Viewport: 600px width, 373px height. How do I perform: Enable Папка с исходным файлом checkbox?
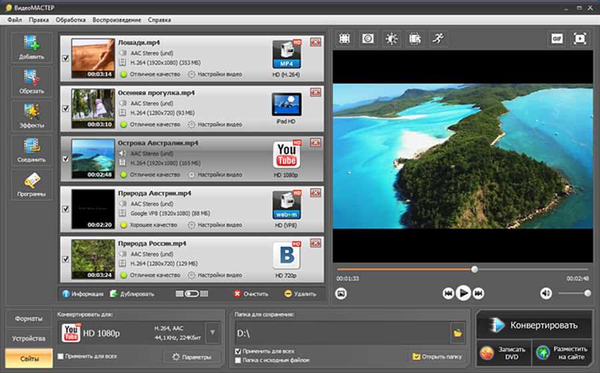(238, 360)
